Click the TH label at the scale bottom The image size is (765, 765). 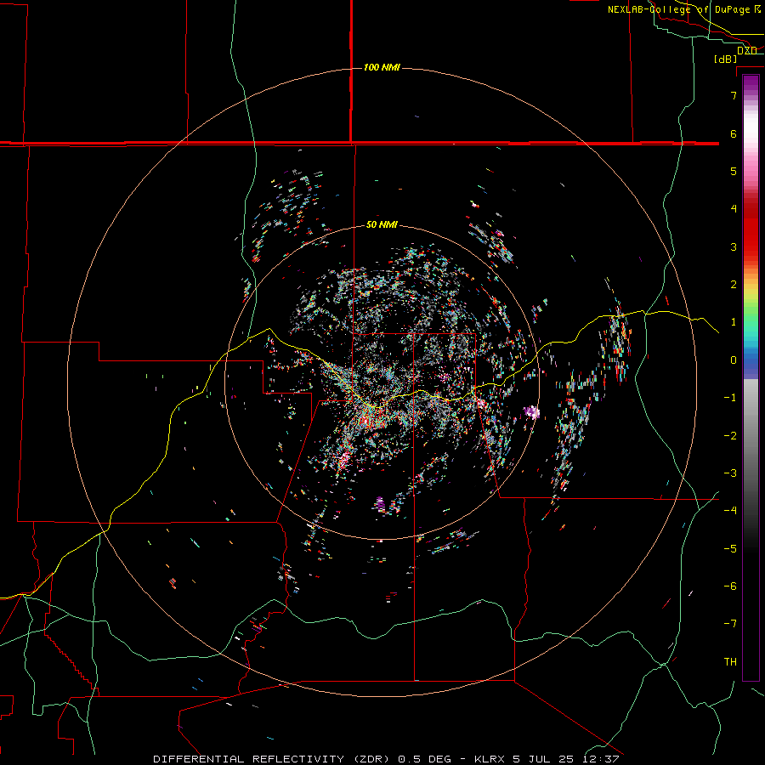730,662
